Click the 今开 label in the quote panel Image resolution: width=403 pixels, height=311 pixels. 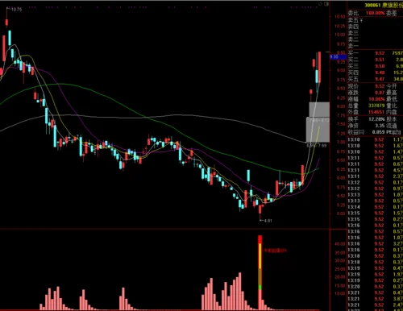392,86
